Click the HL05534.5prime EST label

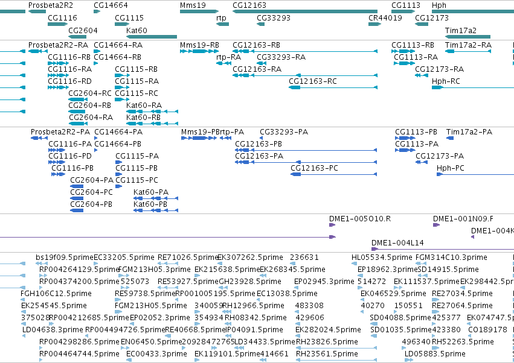pos(382,257)
